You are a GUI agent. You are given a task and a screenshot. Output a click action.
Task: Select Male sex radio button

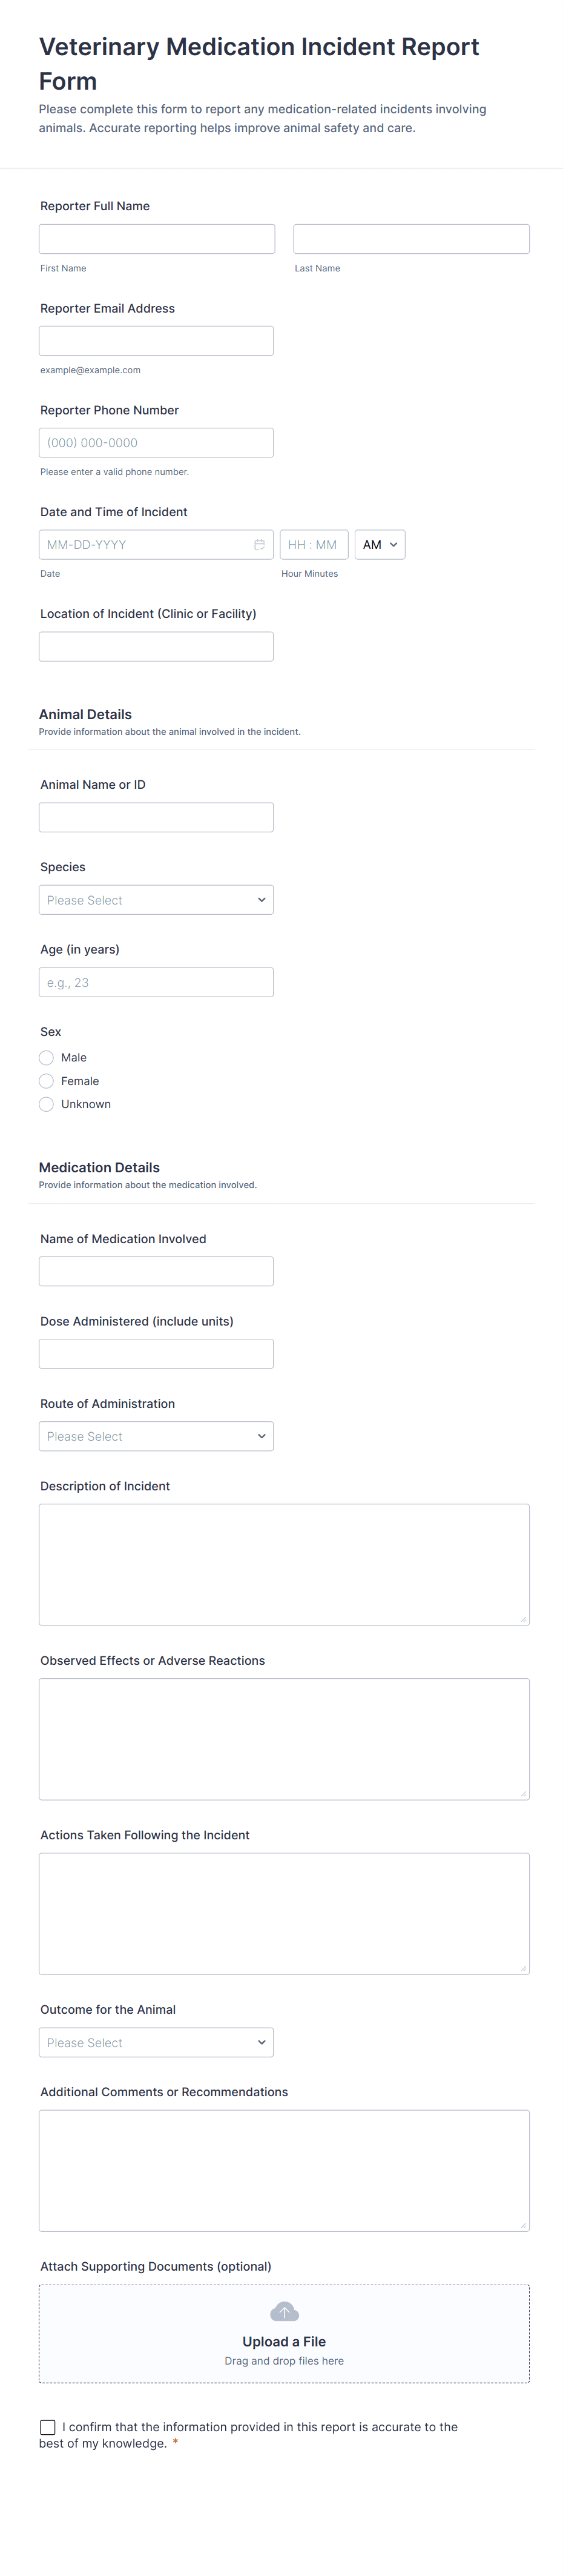[46, 1057]
